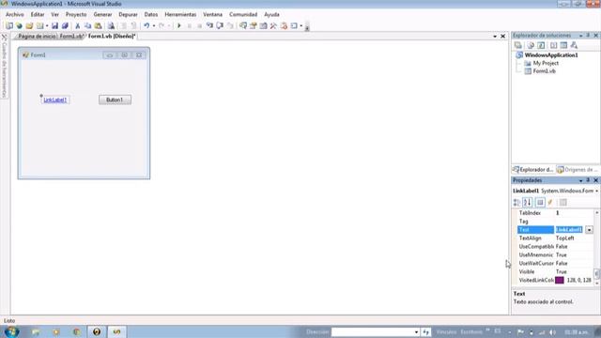Click the Class Diagram icon in Solution Explorer
The width and height of the screenshot is (601, 338).
pyautogui.click(x=574, y=45)
